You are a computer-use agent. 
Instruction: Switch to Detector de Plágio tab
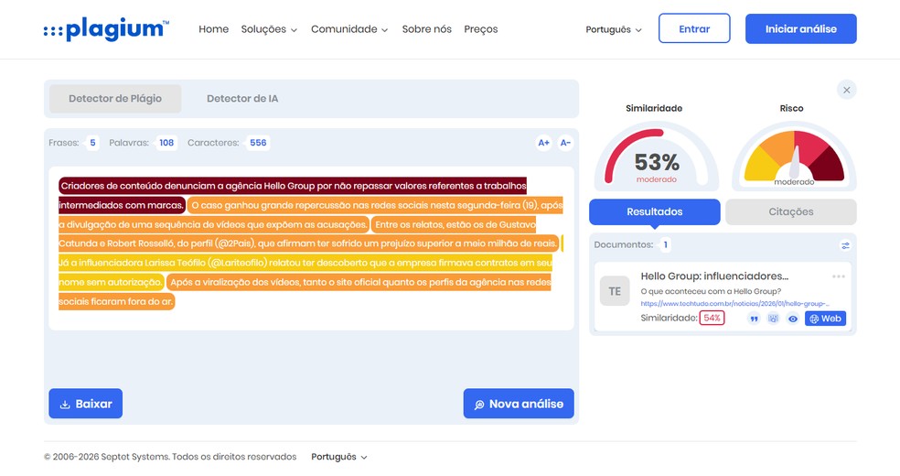[115, 99]
